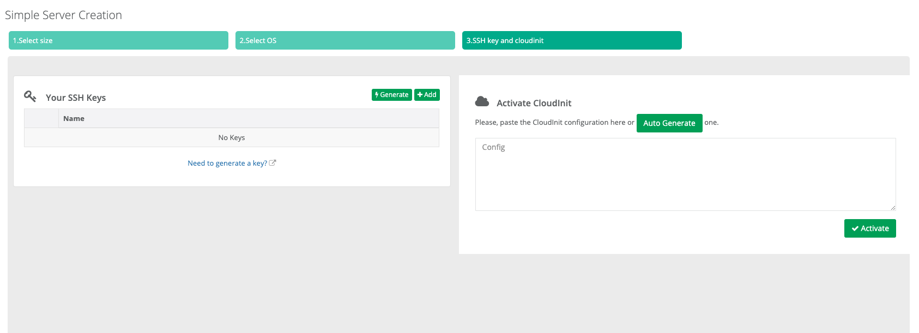Switch to the 2.Select OS step
This screenshot has height=333, width=919.
pyautogui.click(x=345, y=40)
